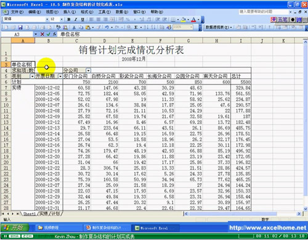Click the AutoSum sigma icon
Screen dimensions: 308x240
pyautogui.click(x=136, y=27)
